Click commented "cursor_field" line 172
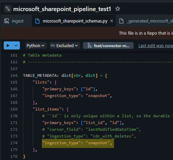Viewport: 173px width, 160px height. [91, 129]
